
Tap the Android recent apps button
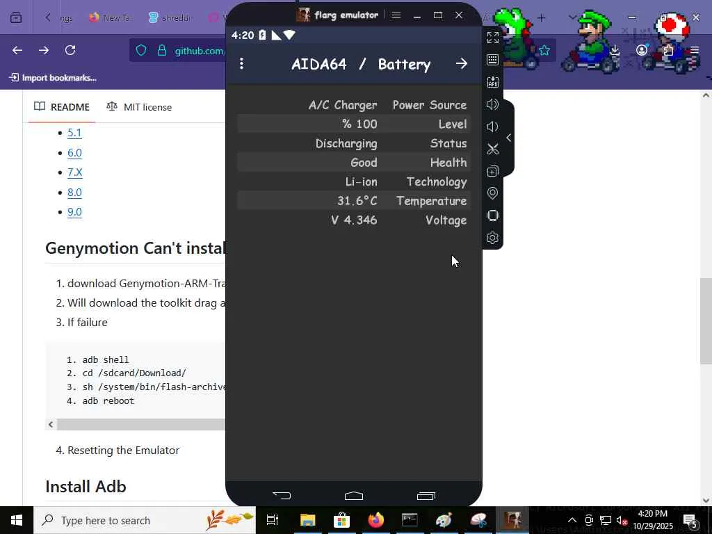pos(426,495)
